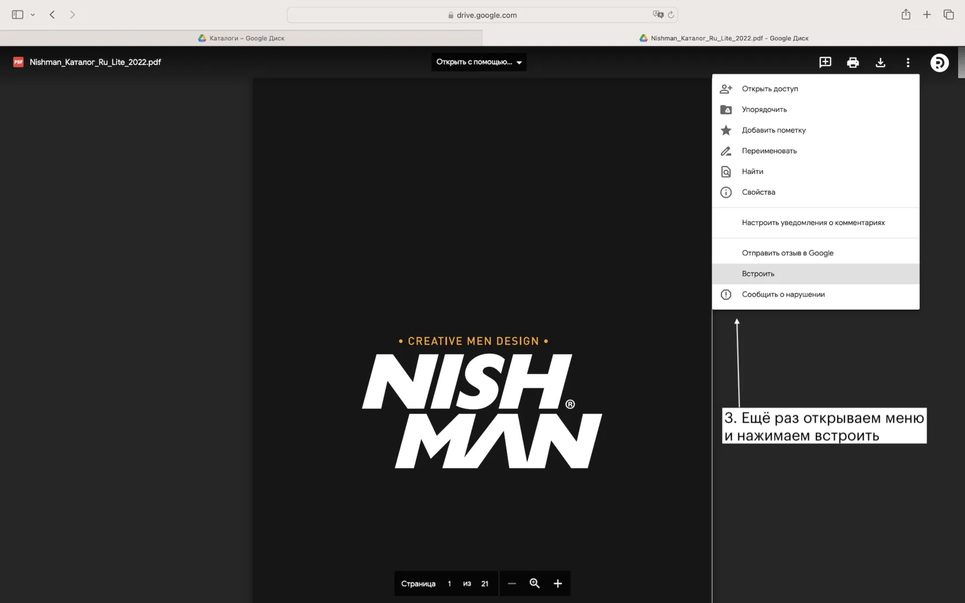Switch to the Nishman_Каталог_Ru_Lite_2022.pdf tab
The image size is (965, 603).
(724, 38)
